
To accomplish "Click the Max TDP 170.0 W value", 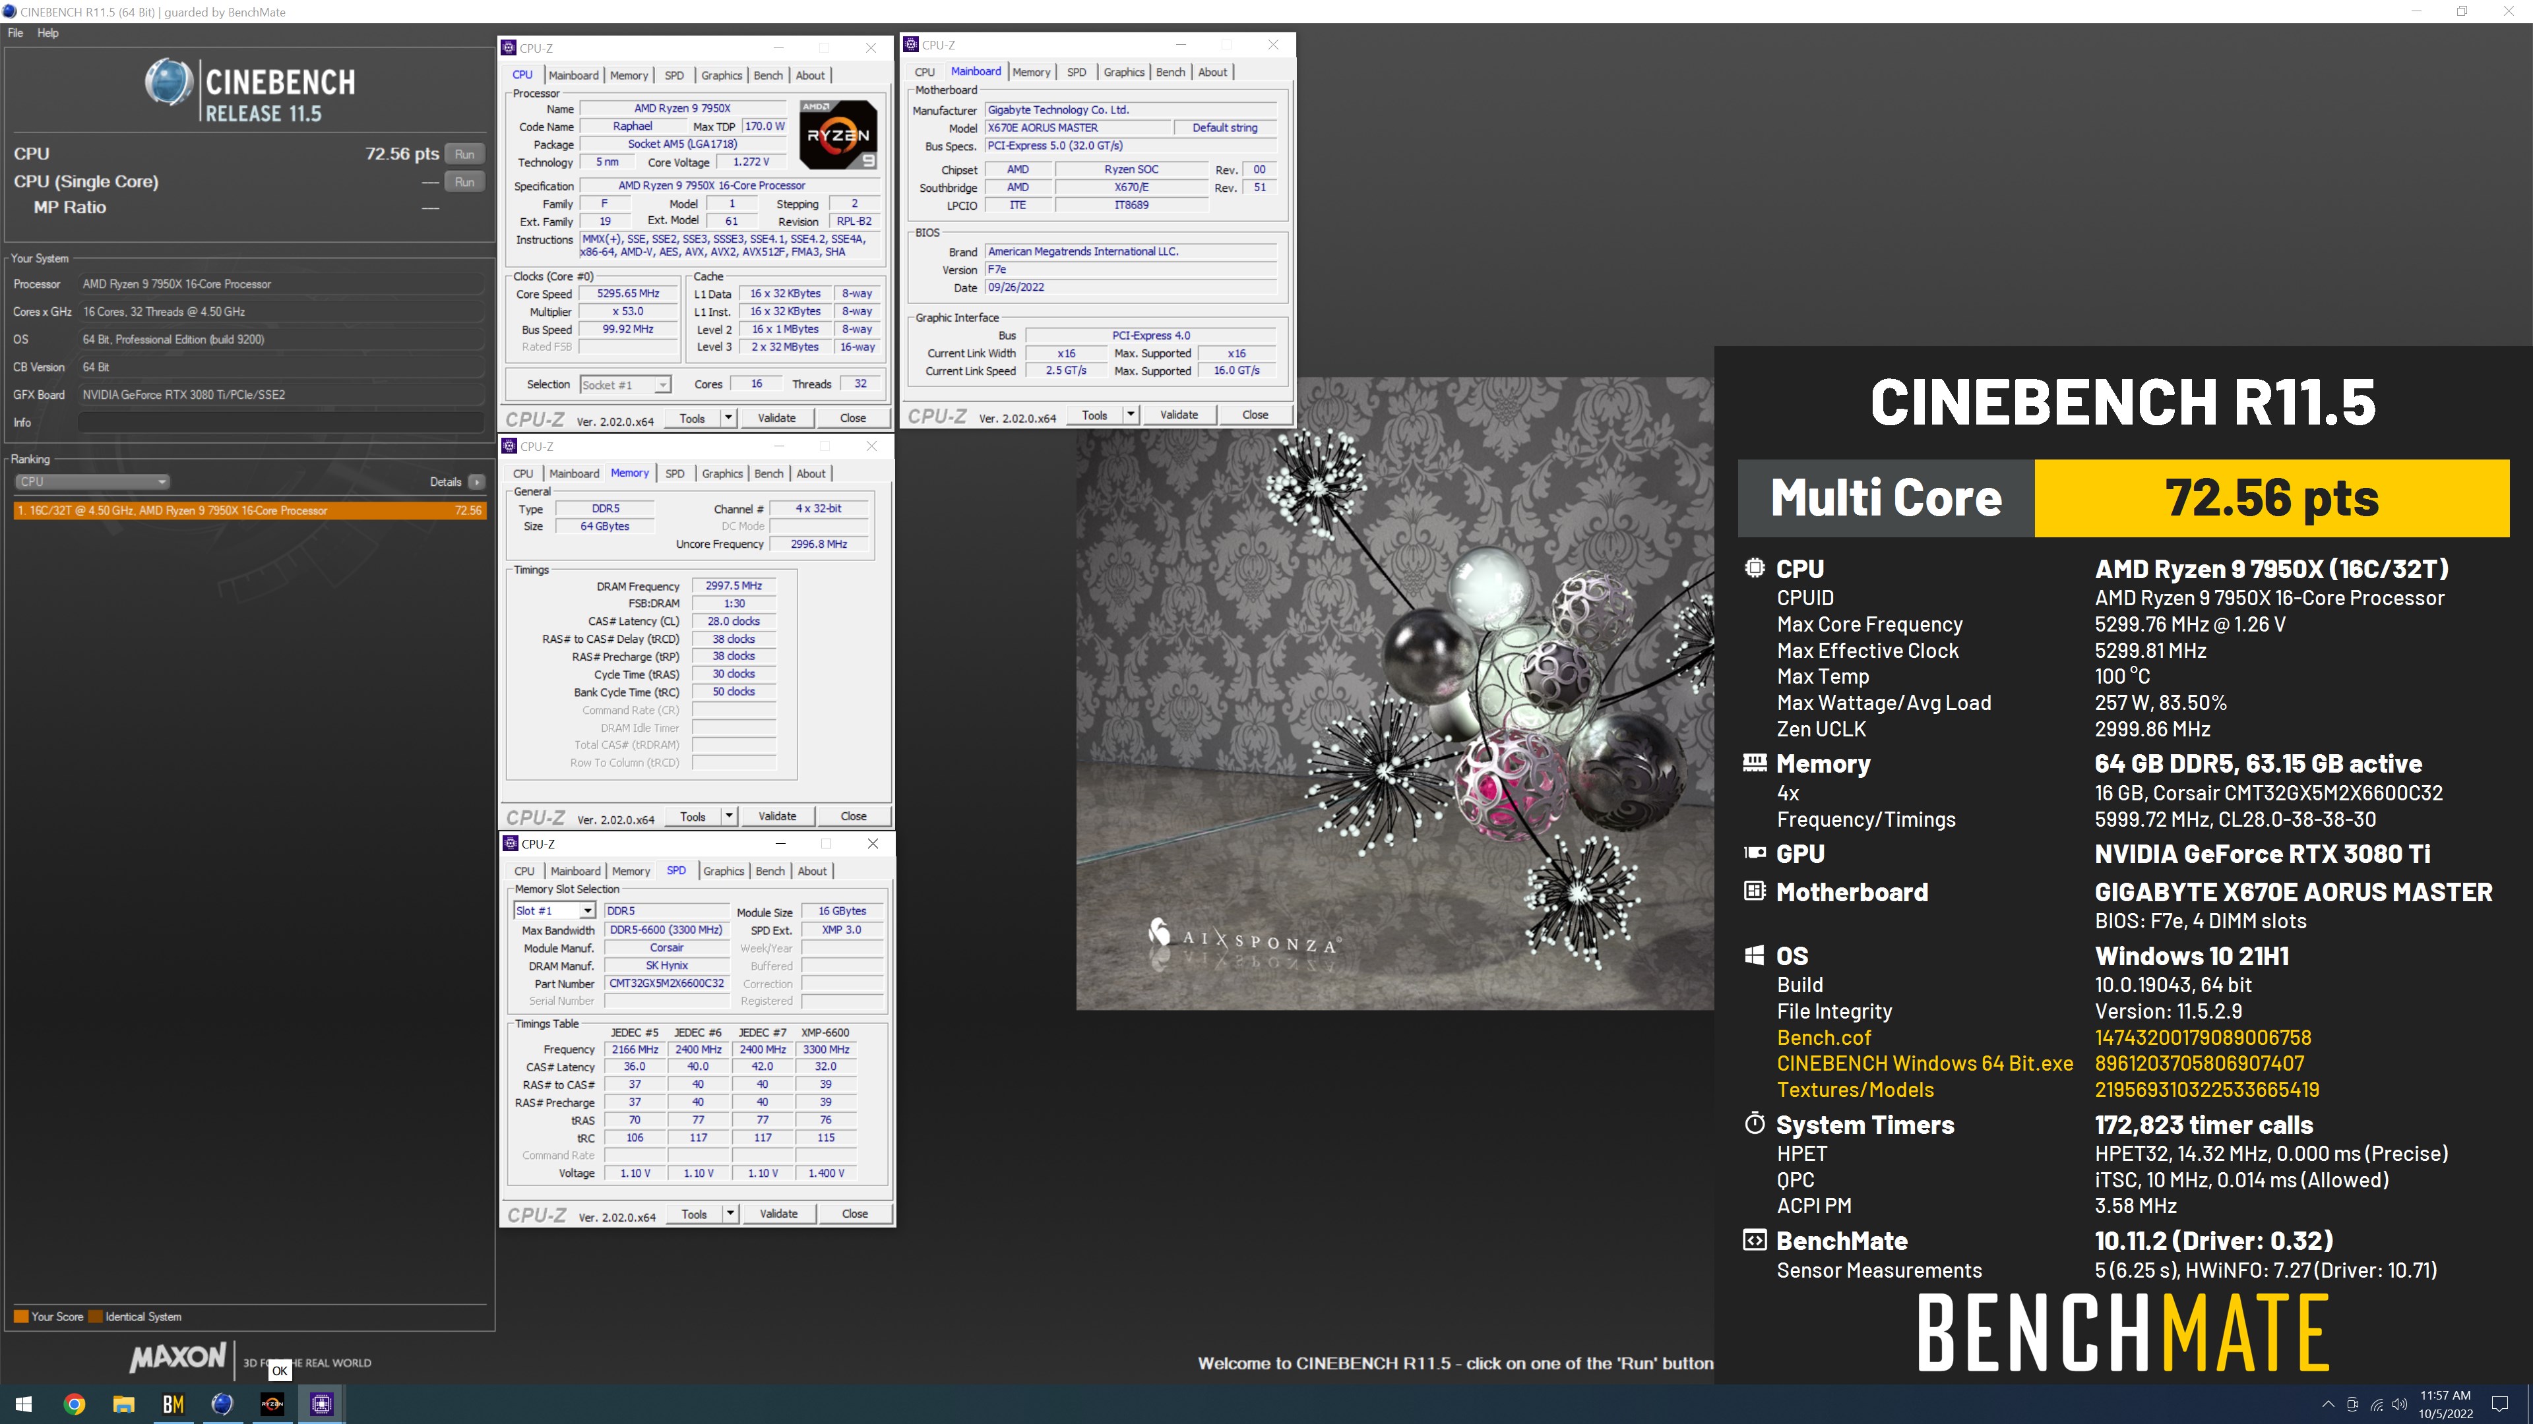I will 764,127.
